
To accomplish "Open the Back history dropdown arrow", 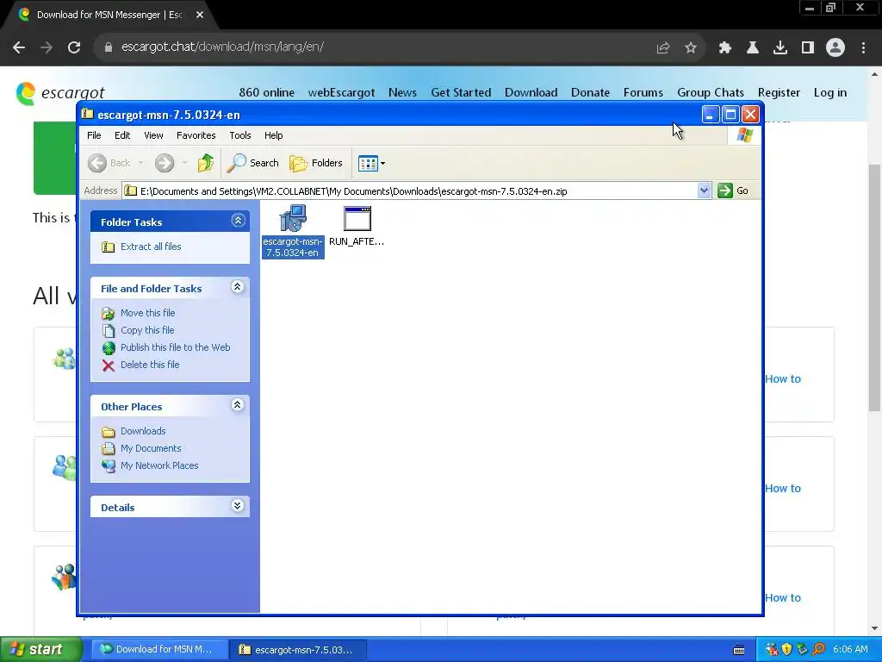I will 140,163.
